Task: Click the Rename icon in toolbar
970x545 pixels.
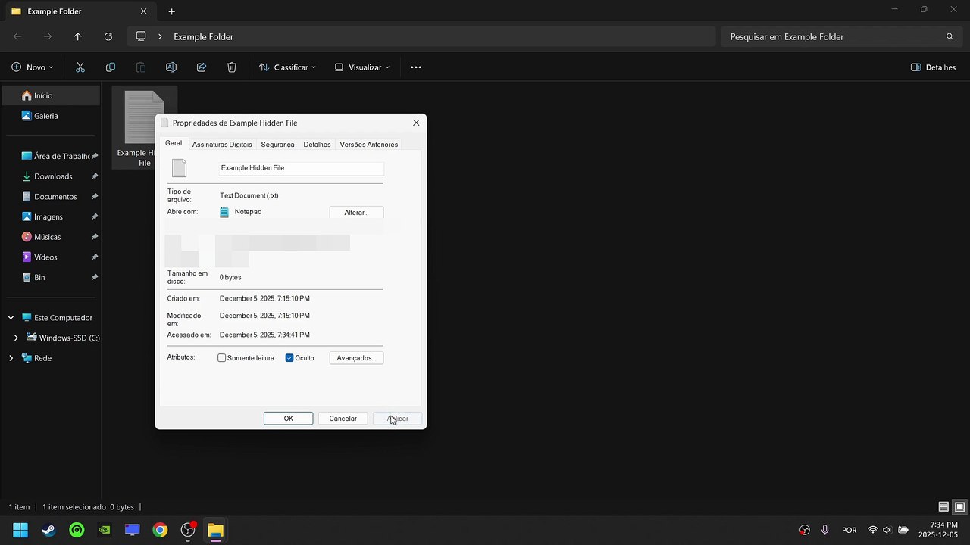Action: click(171, 67)
